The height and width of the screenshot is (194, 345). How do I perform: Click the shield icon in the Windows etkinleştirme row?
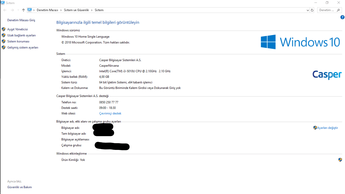[x=340, y=160]
